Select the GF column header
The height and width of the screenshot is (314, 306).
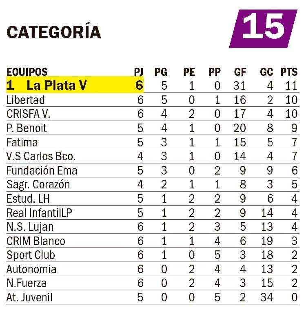240,72
